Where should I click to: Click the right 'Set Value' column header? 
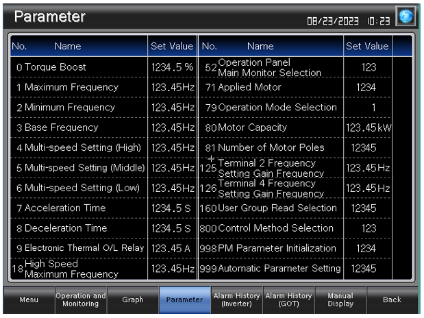point(367,47)
